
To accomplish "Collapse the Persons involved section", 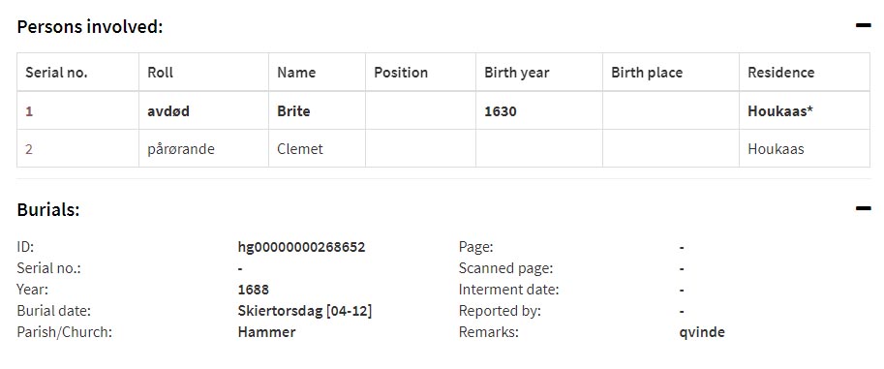I will [x=863, y=25].
